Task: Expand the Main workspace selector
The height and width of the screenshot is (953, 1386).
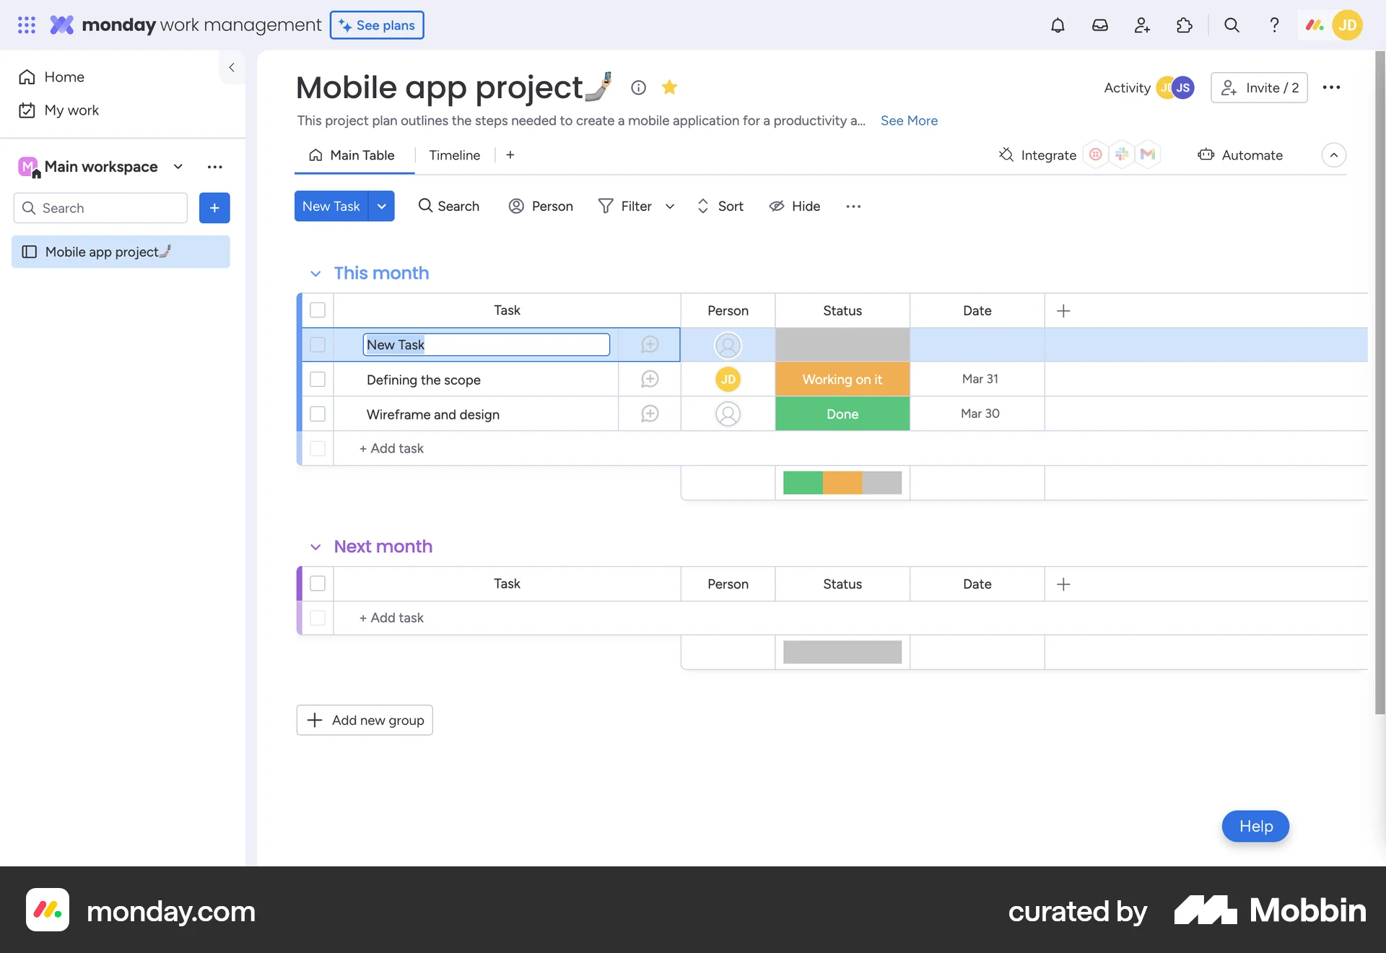Action: coord(178,166)
